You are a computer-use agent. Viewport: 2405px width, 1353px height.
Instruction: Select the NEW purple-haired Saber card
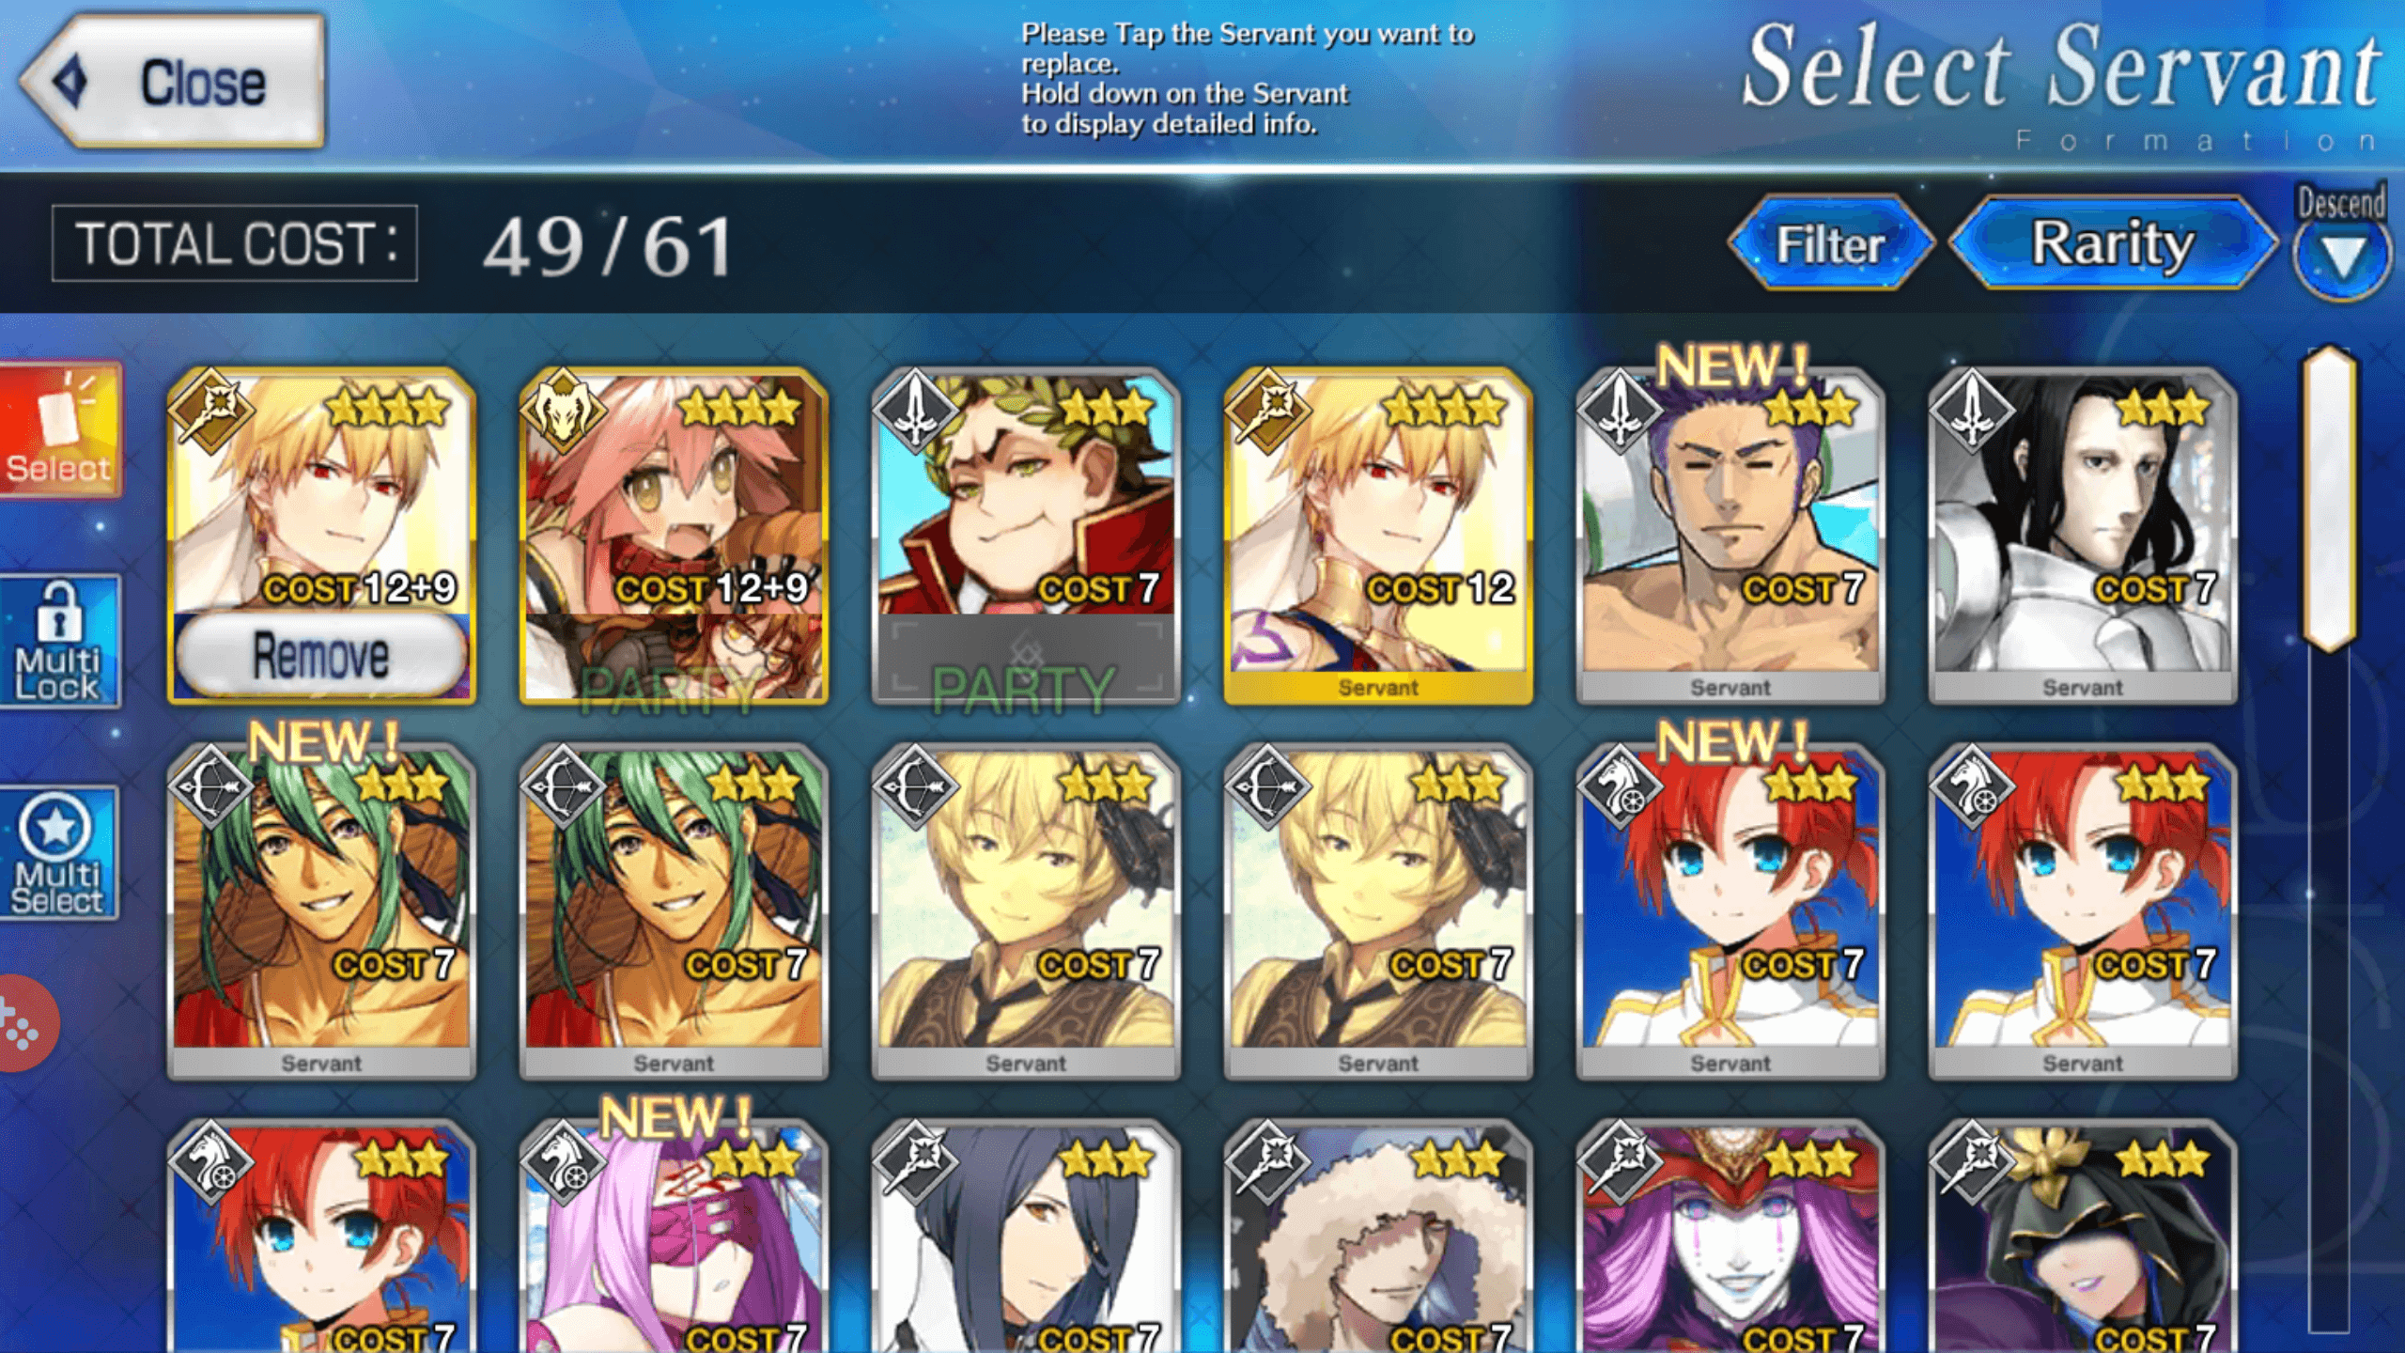[1730, 536]
